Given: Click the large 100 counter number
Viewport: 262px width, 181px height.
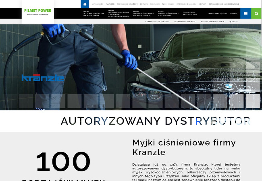Looking at the screenshot, I should click(63, 162).
